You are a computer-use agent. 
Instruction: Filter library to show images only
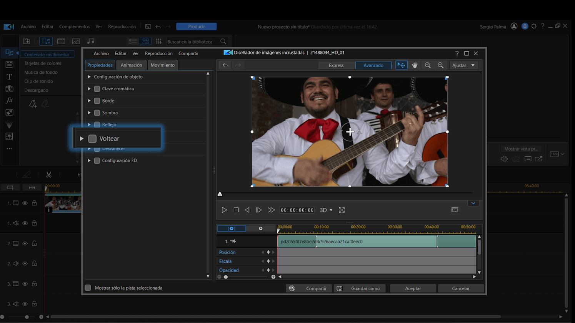(76, 41)
